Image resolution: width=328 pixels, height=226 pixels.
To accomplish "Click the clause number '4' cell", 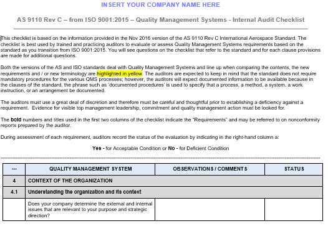I will click(14, 181).
